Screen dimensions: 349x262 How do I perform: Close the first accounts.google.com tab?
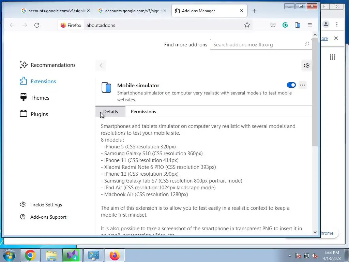88,11
